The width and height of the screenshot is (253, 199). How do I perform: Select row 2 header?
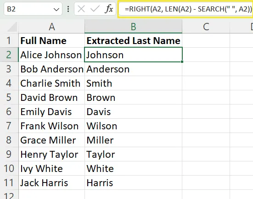[x=9, y=55]
